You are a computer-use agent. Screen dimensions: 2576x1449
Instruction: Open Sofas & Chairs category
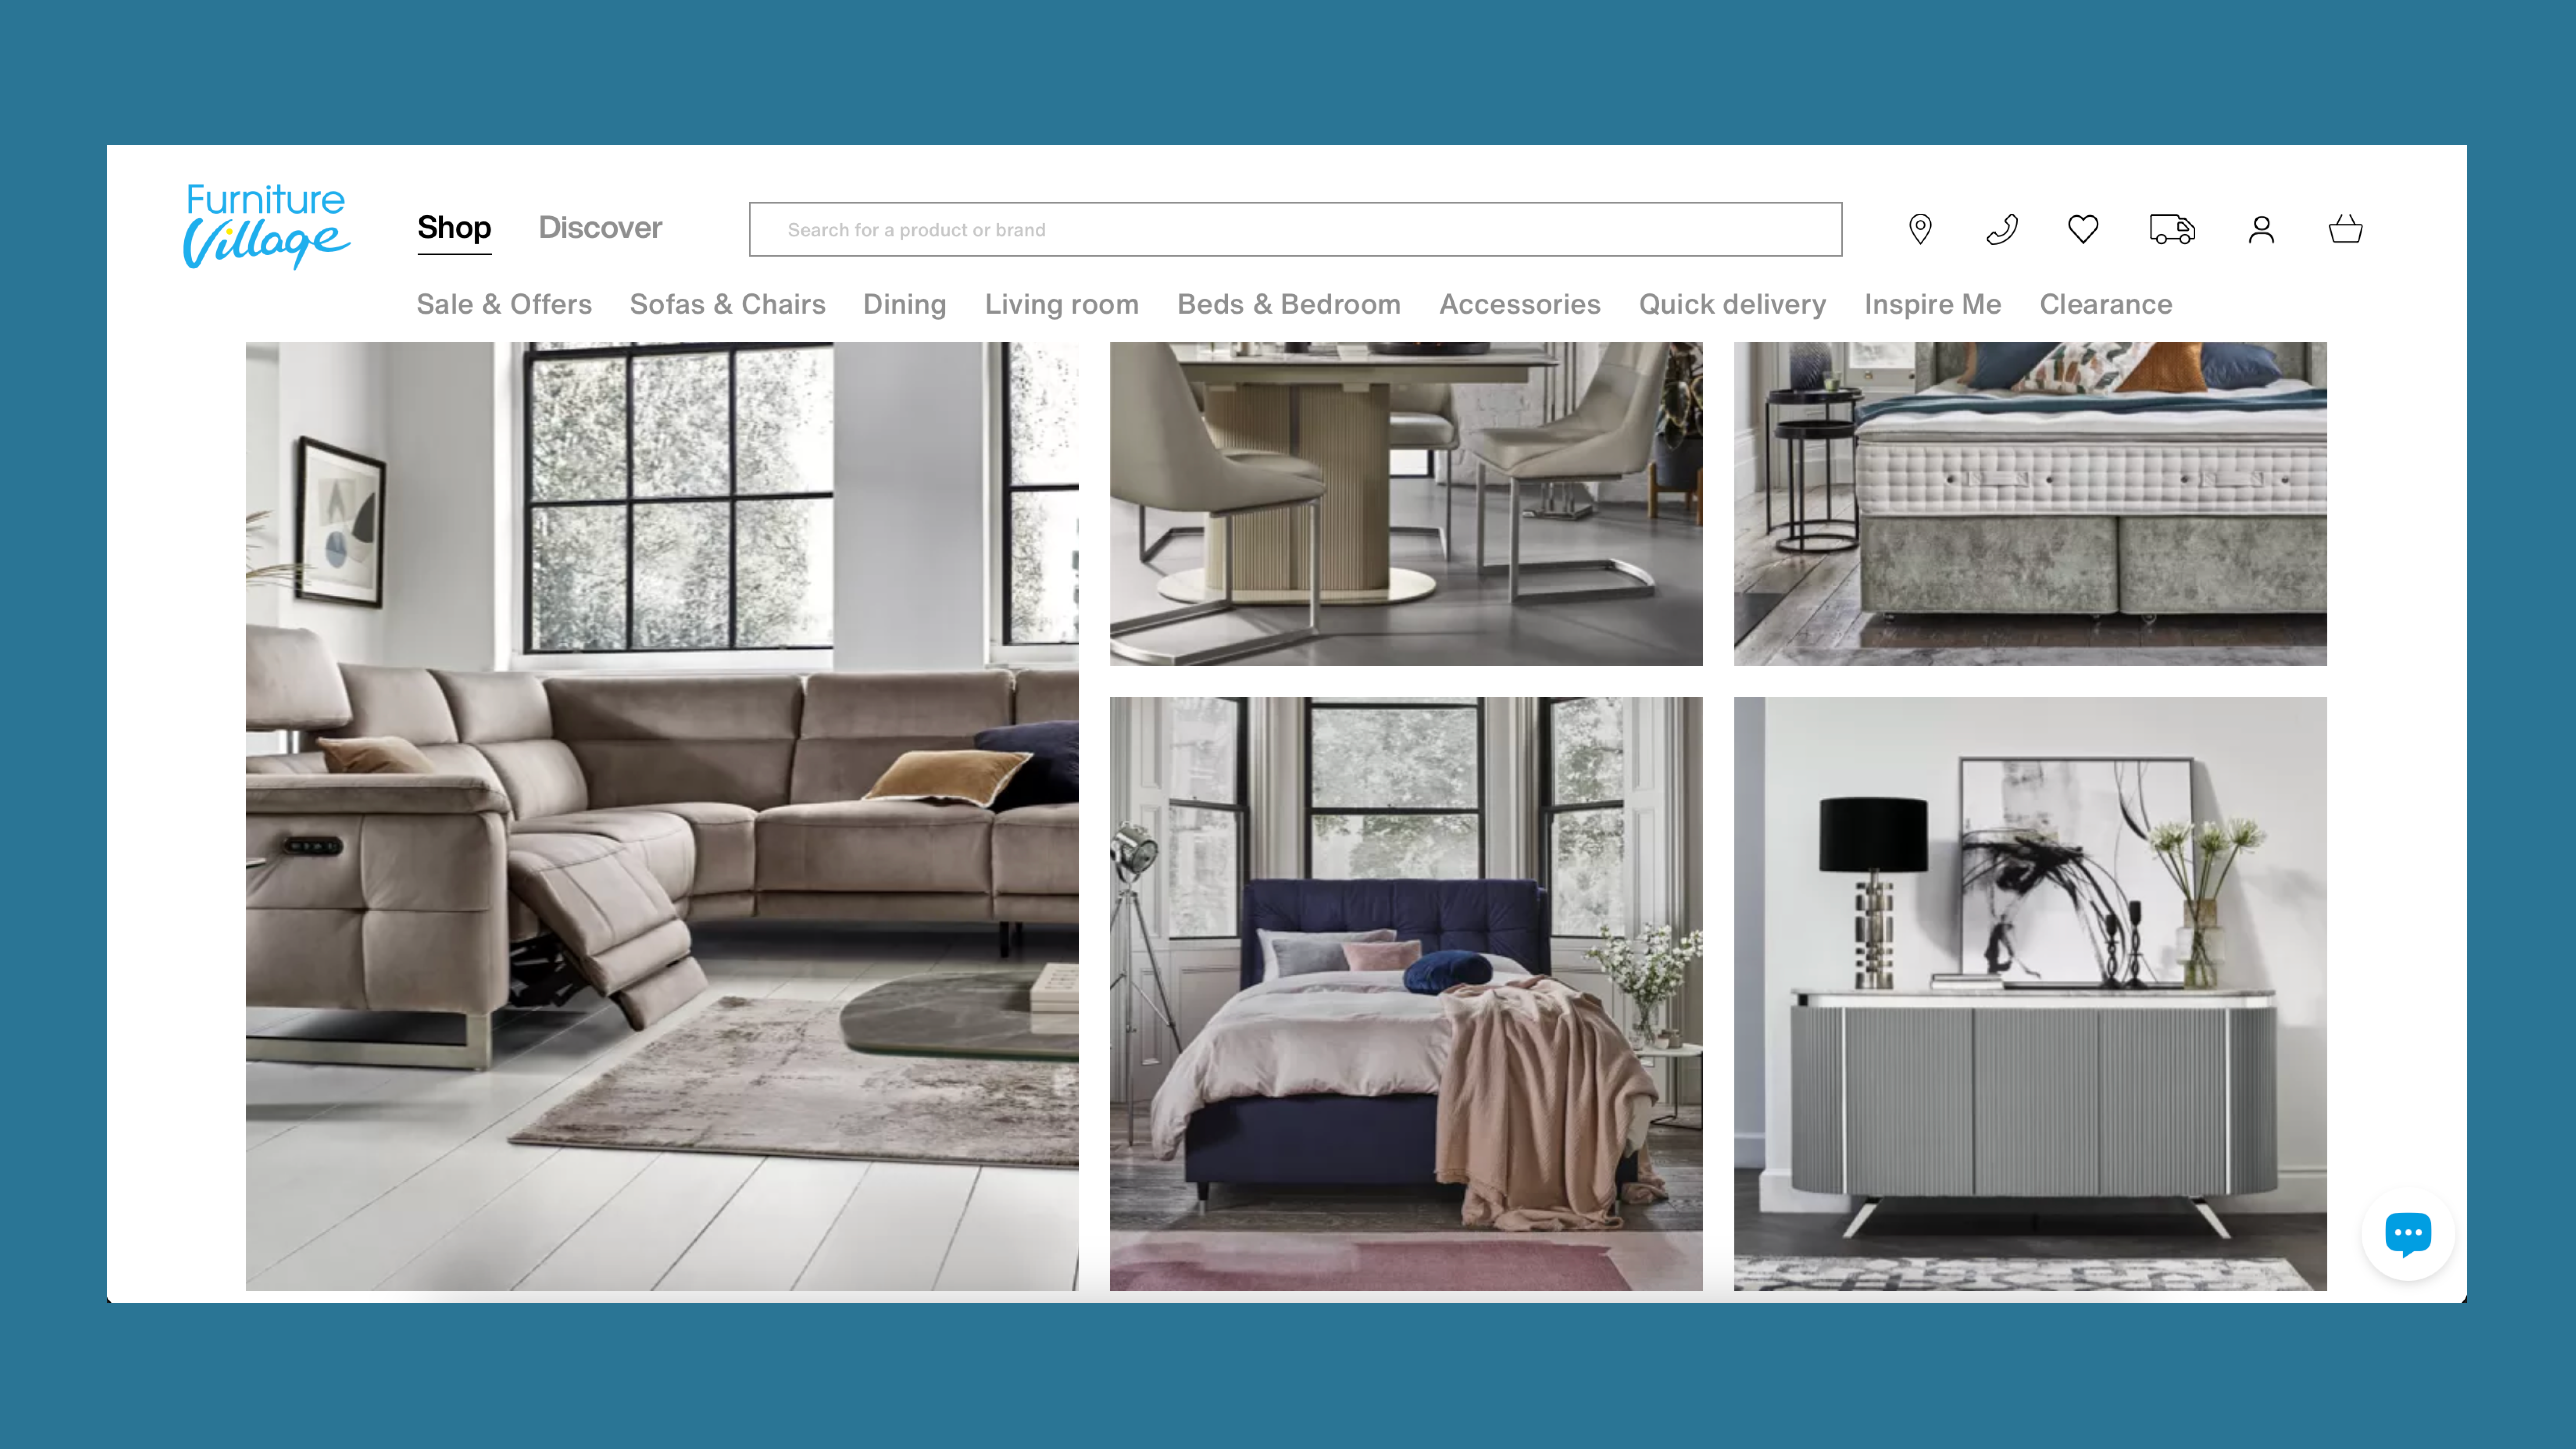coord(727,304)
